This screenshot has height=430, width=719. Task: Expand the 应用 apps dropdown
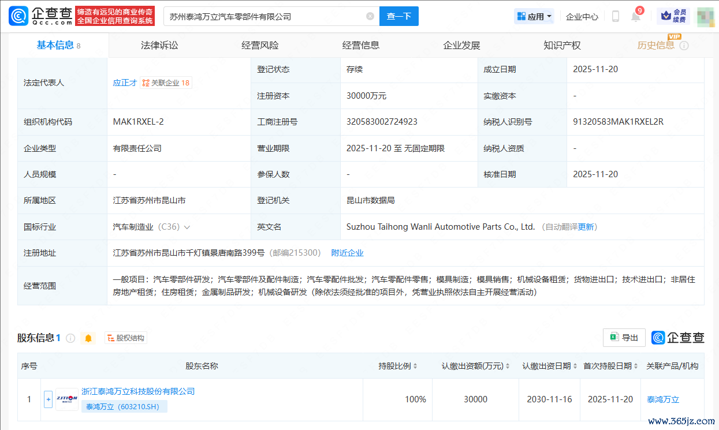click(x=534, y=17)
